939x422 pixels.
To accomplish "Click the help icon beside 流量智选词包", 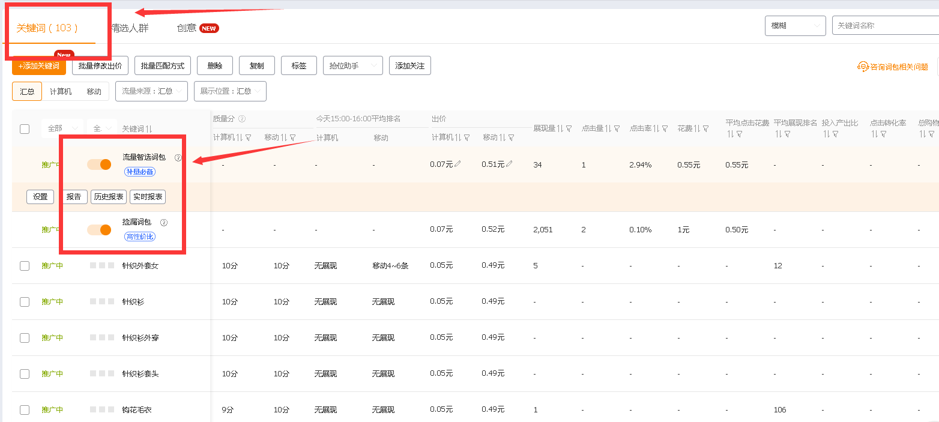I will click(178, 158).
